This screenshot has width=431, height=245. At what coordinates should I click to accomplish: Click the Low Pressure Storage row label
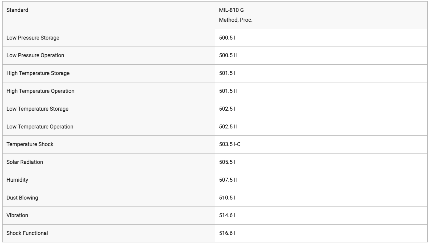[x=33, y=38]
